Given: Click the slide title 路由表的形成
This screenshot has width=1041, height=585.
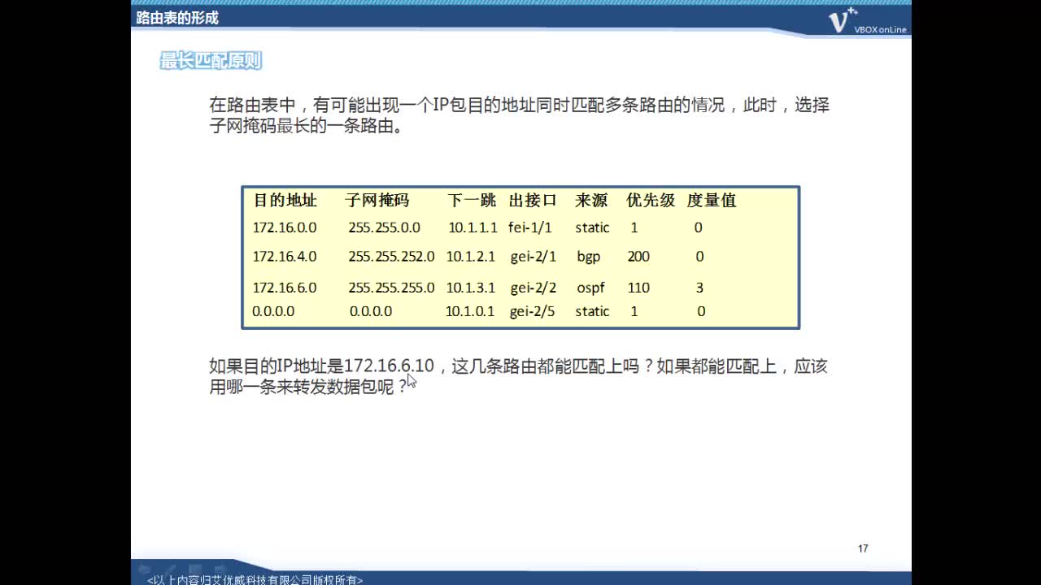Looking at the screenshot, I should pos(177,18).
